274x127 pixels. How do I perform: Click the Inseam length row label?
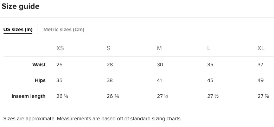(28, 96)
